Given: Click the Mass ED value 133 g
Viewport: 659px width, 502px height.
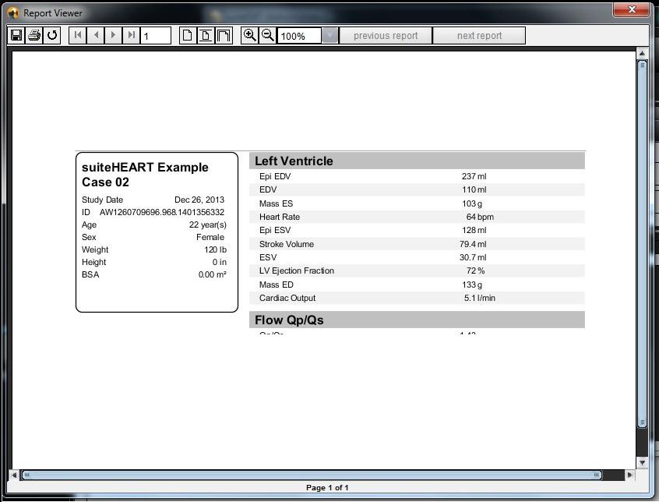Looking at the screenshot, I should [472, 285].
